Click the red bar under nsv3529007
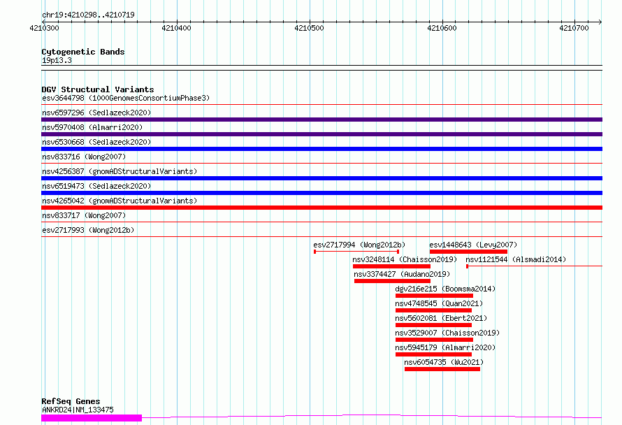This screenshot has width=622, height=425. pos(434,340)
